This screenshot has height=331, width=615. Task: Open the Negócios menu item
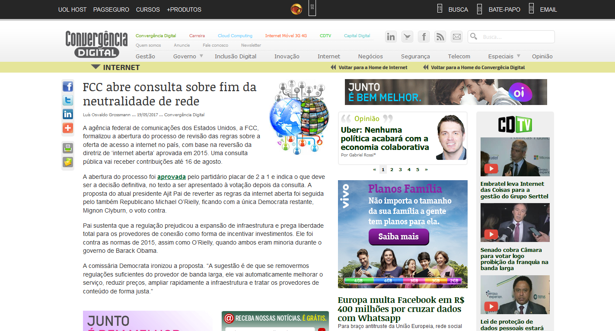[370, 56]
